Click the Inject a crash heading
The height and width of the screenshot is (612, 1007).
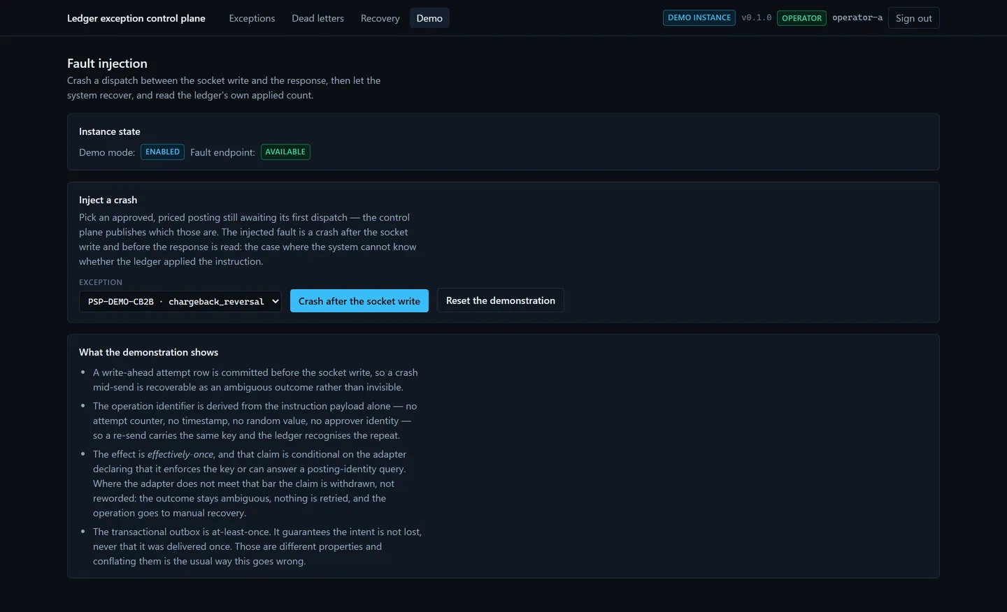pos(108,200)
